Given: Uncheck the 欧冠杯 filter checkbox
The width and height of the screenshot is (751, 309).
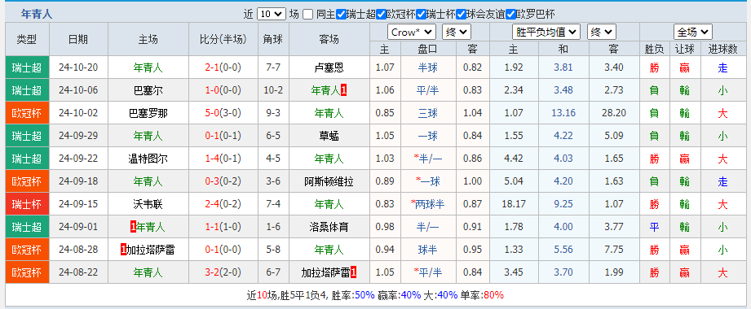Looking at the screenshot, I should [382, 15].
